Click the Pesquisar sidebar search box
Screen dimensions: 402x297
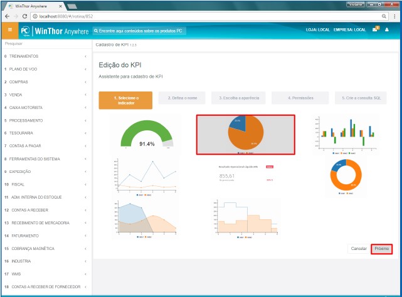coord(46,44)
